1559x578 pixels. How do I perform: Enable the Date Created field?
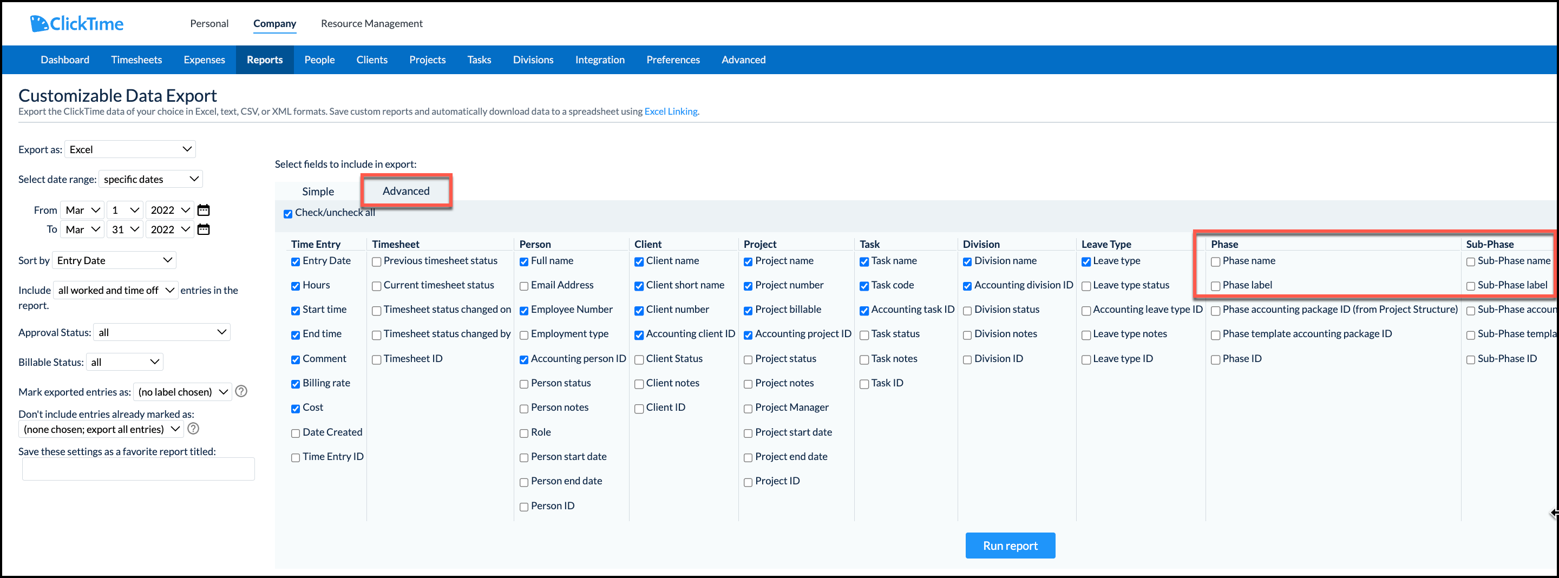296,433
